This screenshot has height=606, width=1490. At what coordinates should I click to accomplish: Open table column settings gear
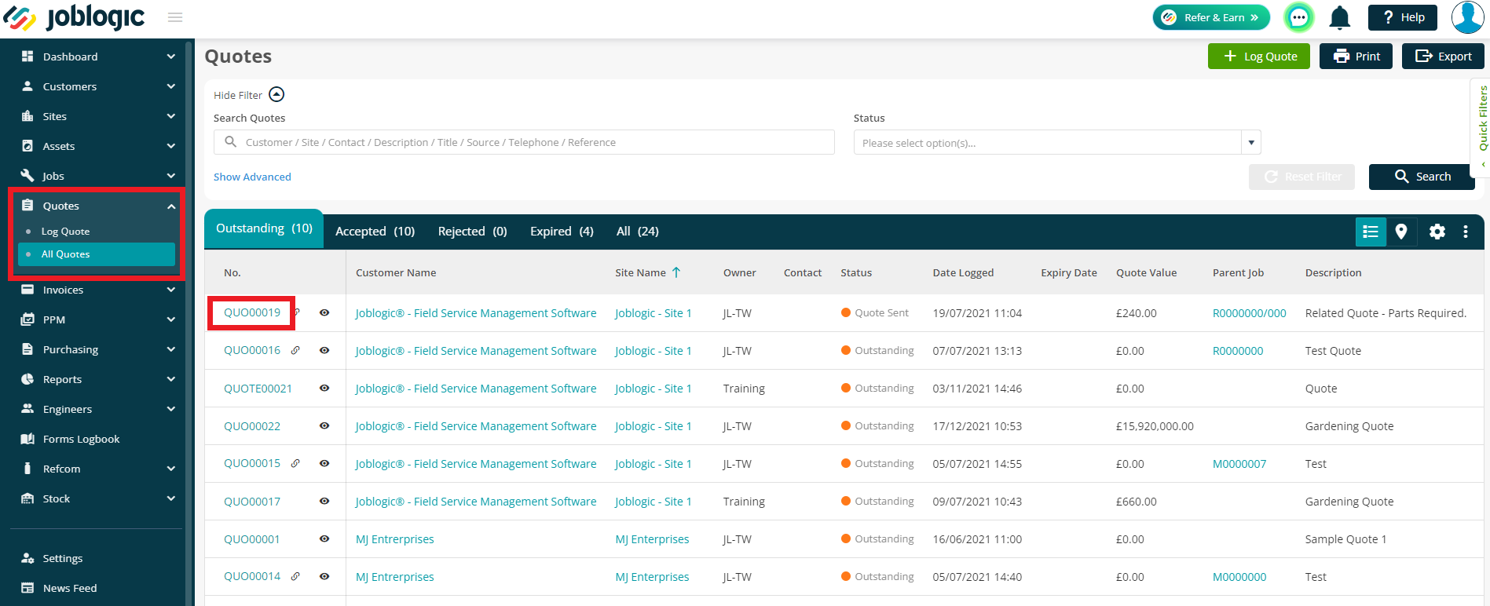coord(1437,232)
